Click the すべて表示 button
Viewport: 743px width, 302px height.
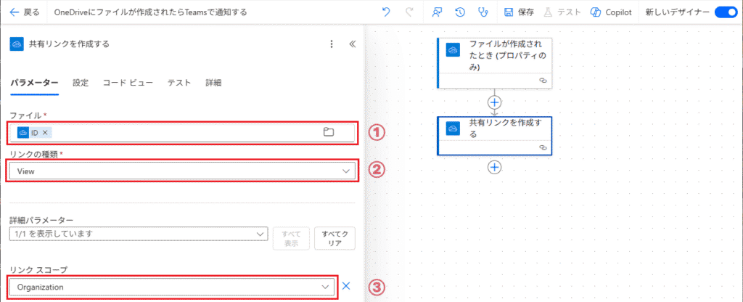coord(291,238)
